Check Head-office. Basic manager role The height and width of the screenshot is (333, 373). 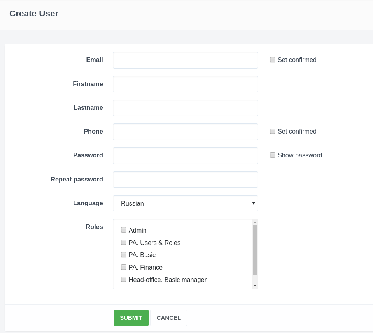click(124, 279)
